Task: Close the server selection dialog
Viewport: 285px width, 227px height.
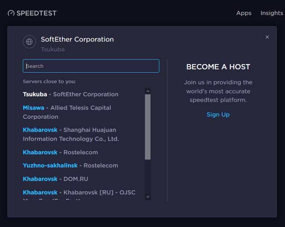Action: click(x=267, y=37)
